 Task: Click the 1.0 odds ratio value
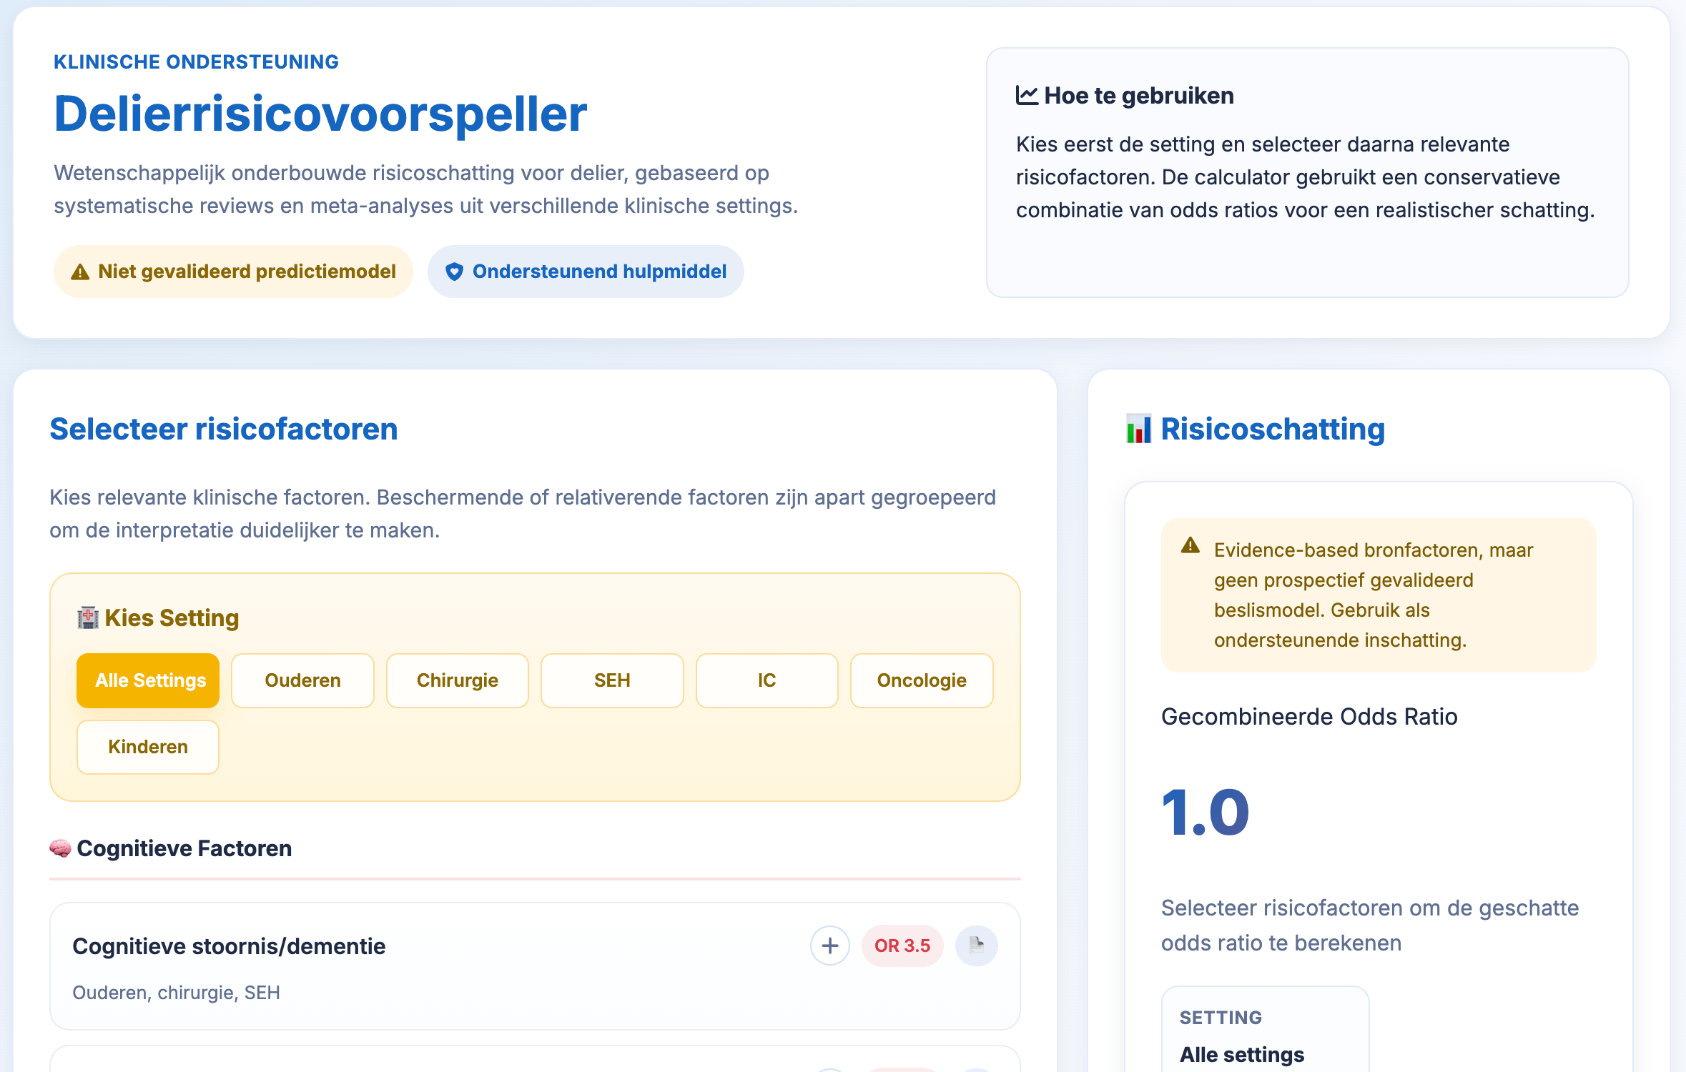pyautogui.click(x=1206, y=813)
